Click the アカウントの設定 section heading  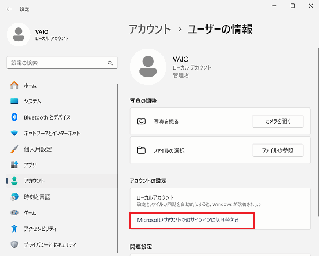click(x=148, y=181)
